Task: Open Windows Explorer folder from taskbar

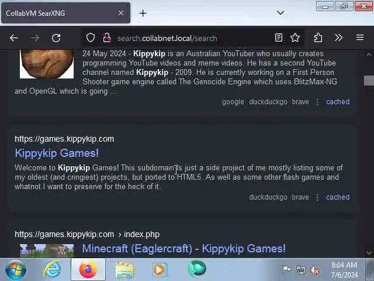Action: [124, 270]
